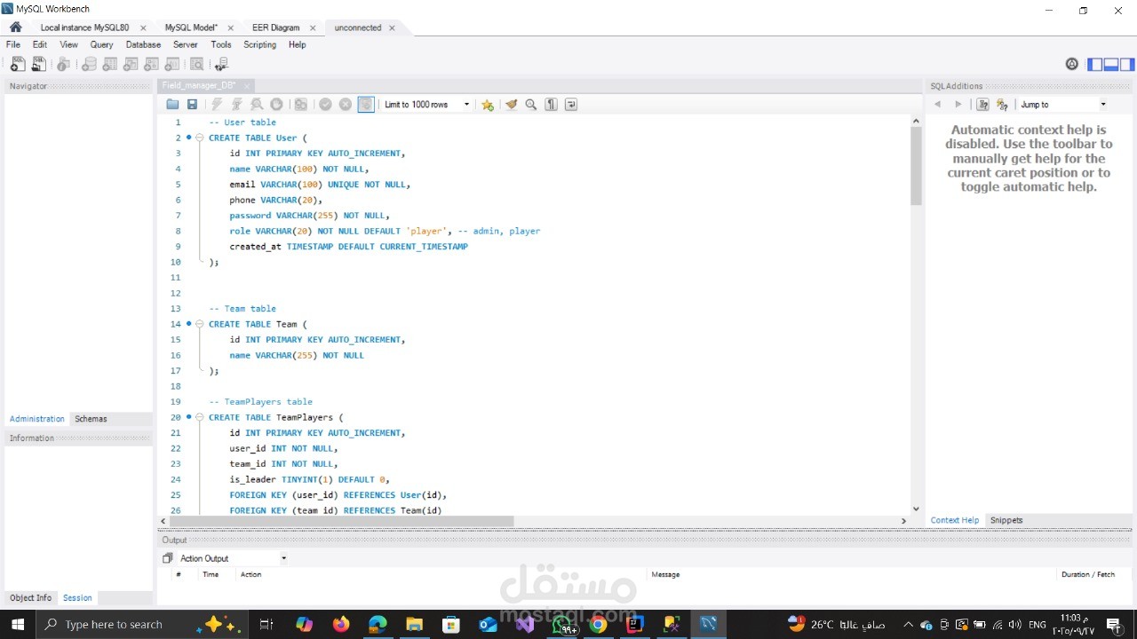Collapse the CREATE TABLE User code block
Screen dimensions: 1137x639
[200, 138]
